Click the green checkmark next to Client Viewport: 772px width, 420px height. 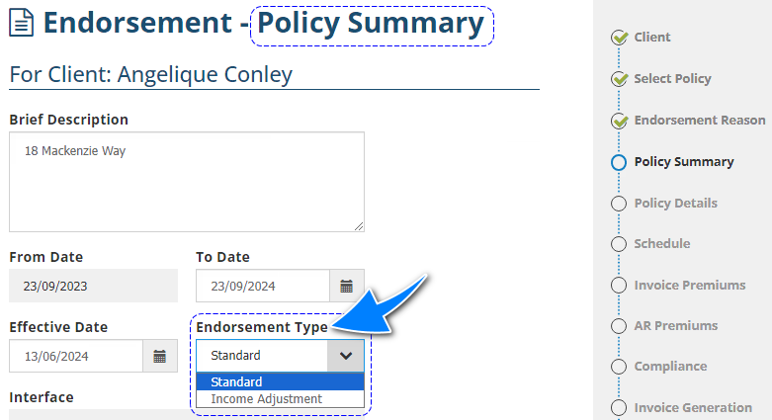point(620,38)
